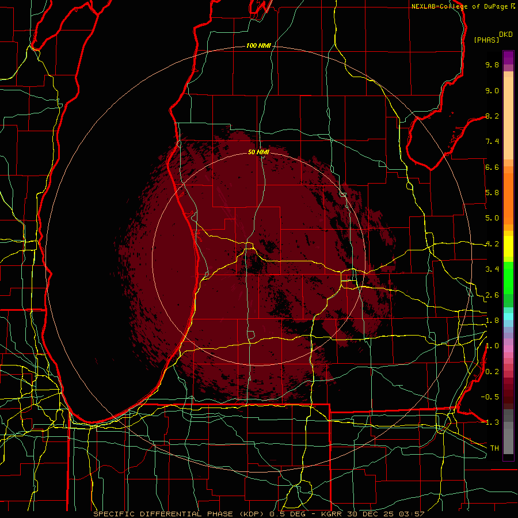Click the 1.0 color scale value
This screenshot has width=518, height=518.
(492, 346)
